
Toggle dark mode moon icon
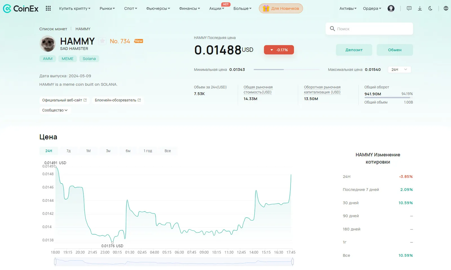pyautogui.click(x=430, y=8)
